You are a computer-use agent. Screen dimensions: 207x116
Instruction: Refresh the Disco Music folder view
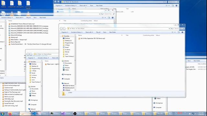click(172, 29)
